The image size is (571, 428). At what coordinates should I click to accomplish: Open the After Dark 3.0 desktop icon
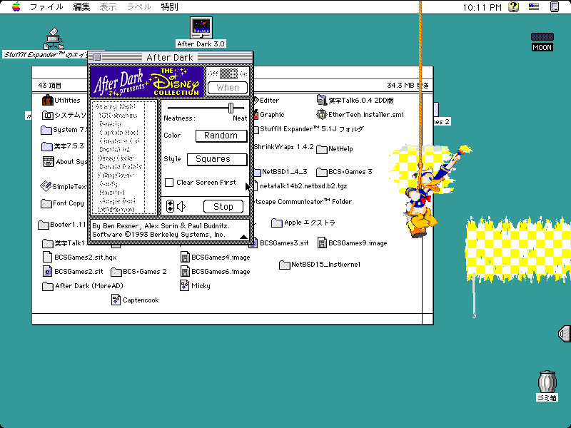coord(201,28)
